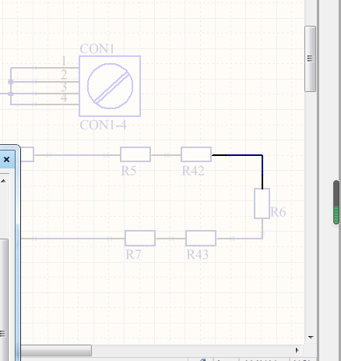The image size is (341, 361).
Task: Select the wire between R7 and R43
Action: pos(170,238)
